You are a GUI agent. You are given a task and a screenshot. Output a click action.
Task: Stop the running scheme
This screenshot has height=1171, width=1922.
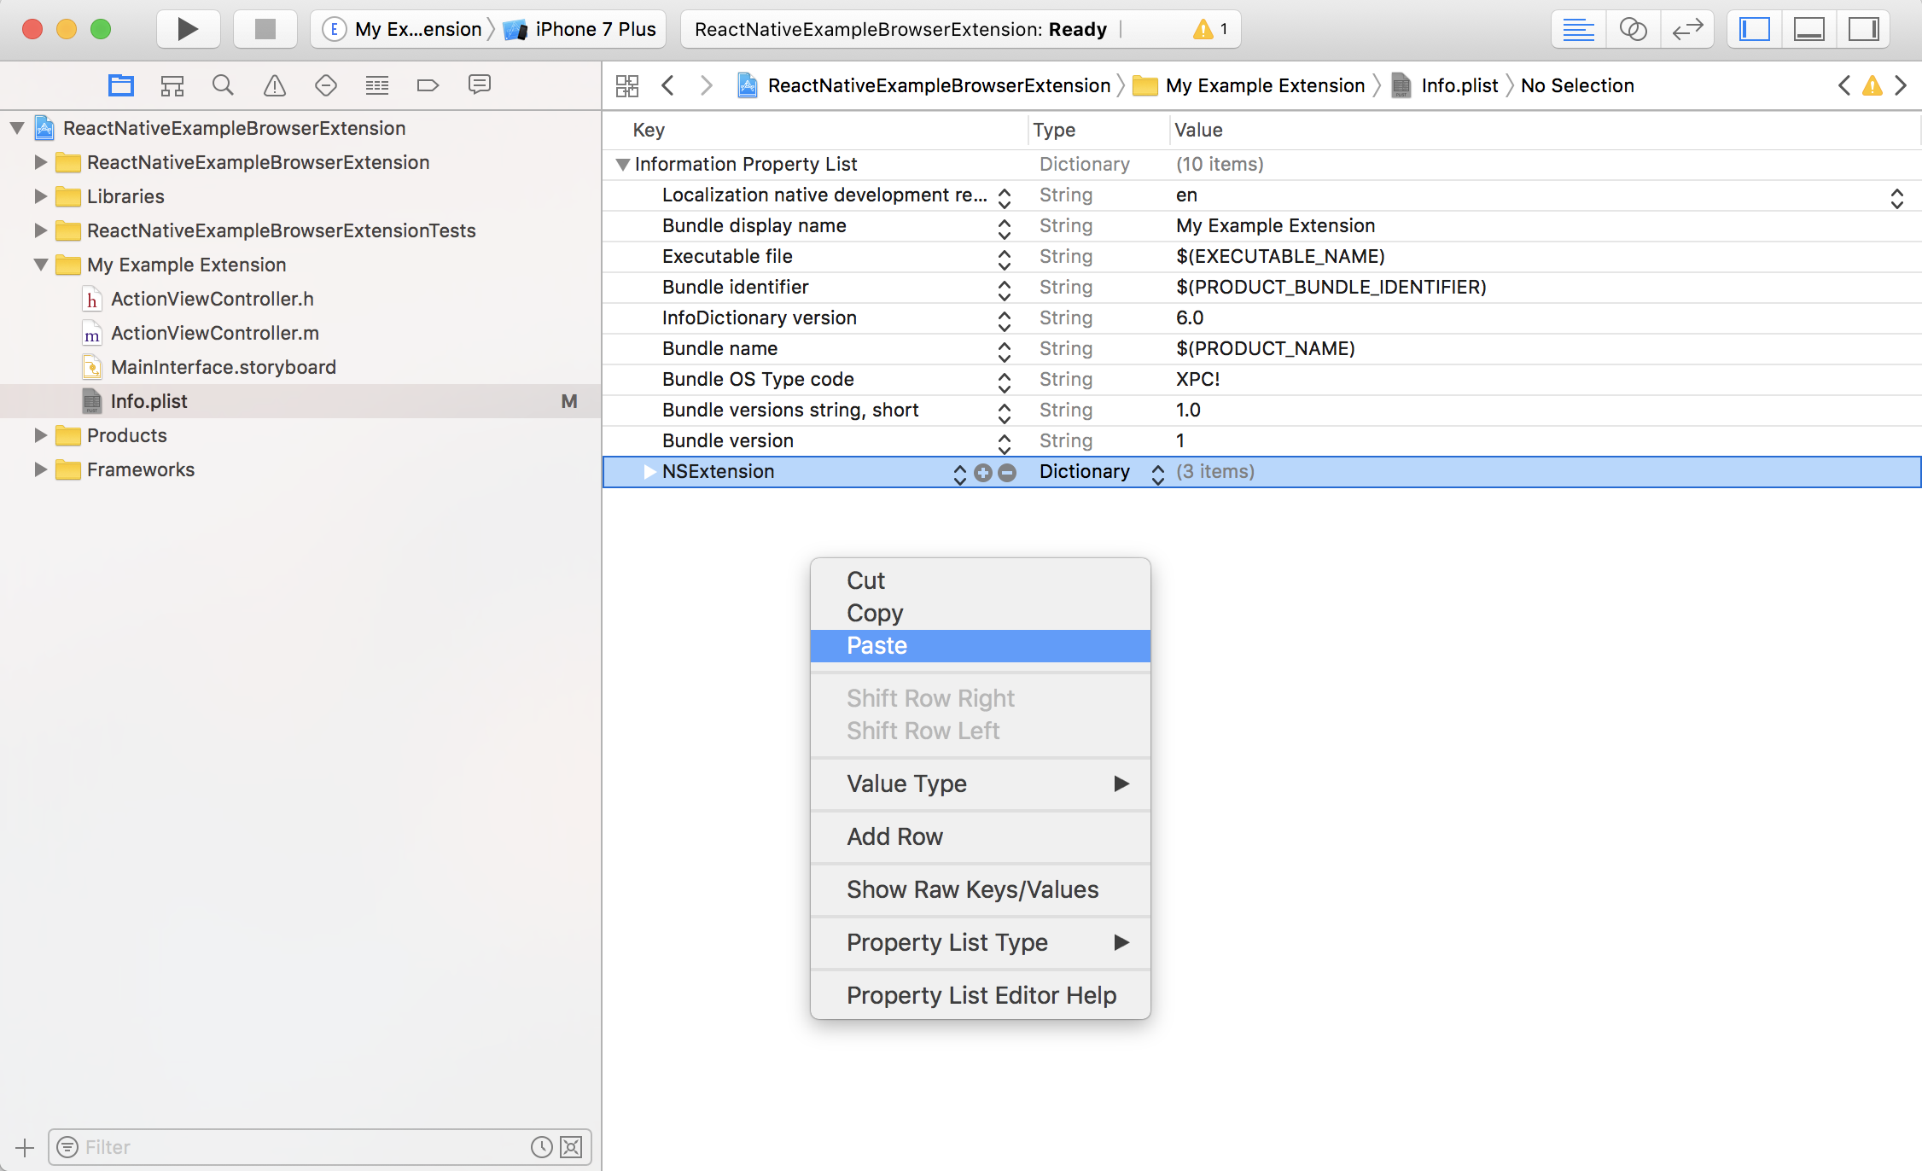click(x=265, y=29)
